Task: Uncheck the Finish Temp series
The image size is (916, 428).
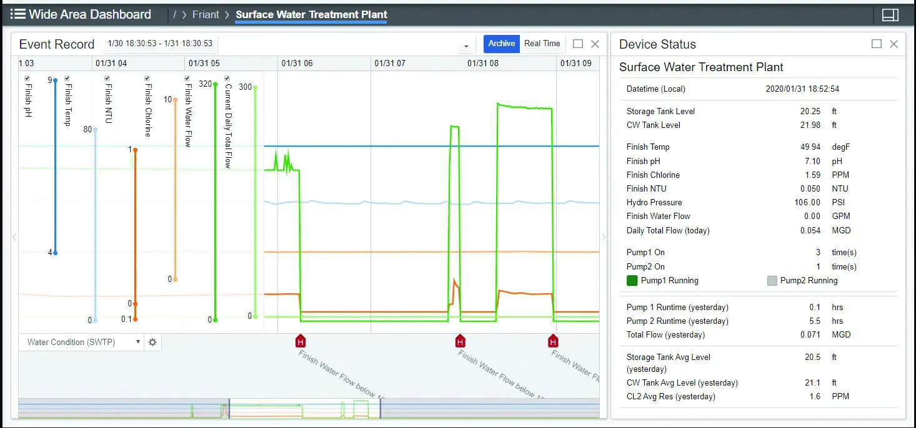Action: 67,77
